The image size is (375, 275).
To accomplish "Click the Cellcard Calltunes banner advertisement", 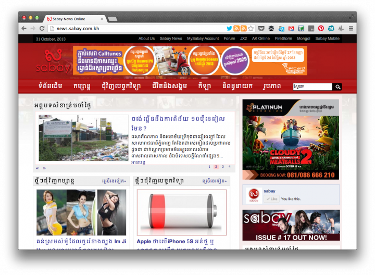I will [190, 61].
